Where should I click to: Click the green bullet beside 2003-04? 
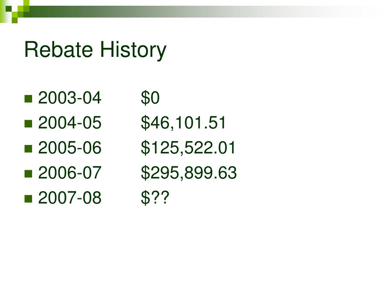28,99
